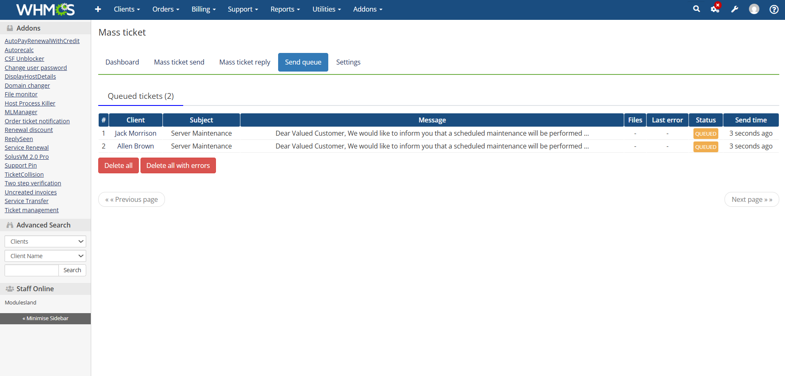This screenshot has width=785, height=376.
Task: Go to Previous page
Action: coord(131,199)
